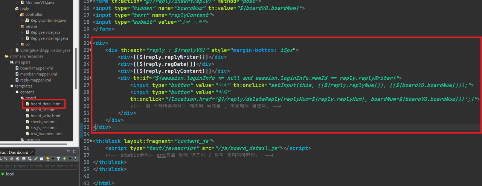Select board_write.html in the tree
This screenshot has height=186, width=482.
[45, 116]
